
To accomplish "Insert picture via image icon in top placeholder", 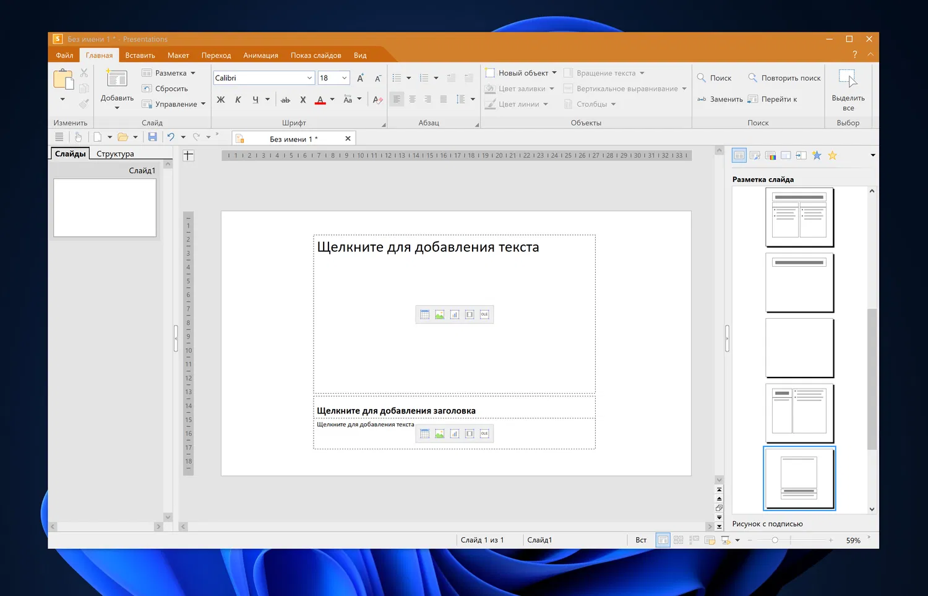I will pos(439,314).
